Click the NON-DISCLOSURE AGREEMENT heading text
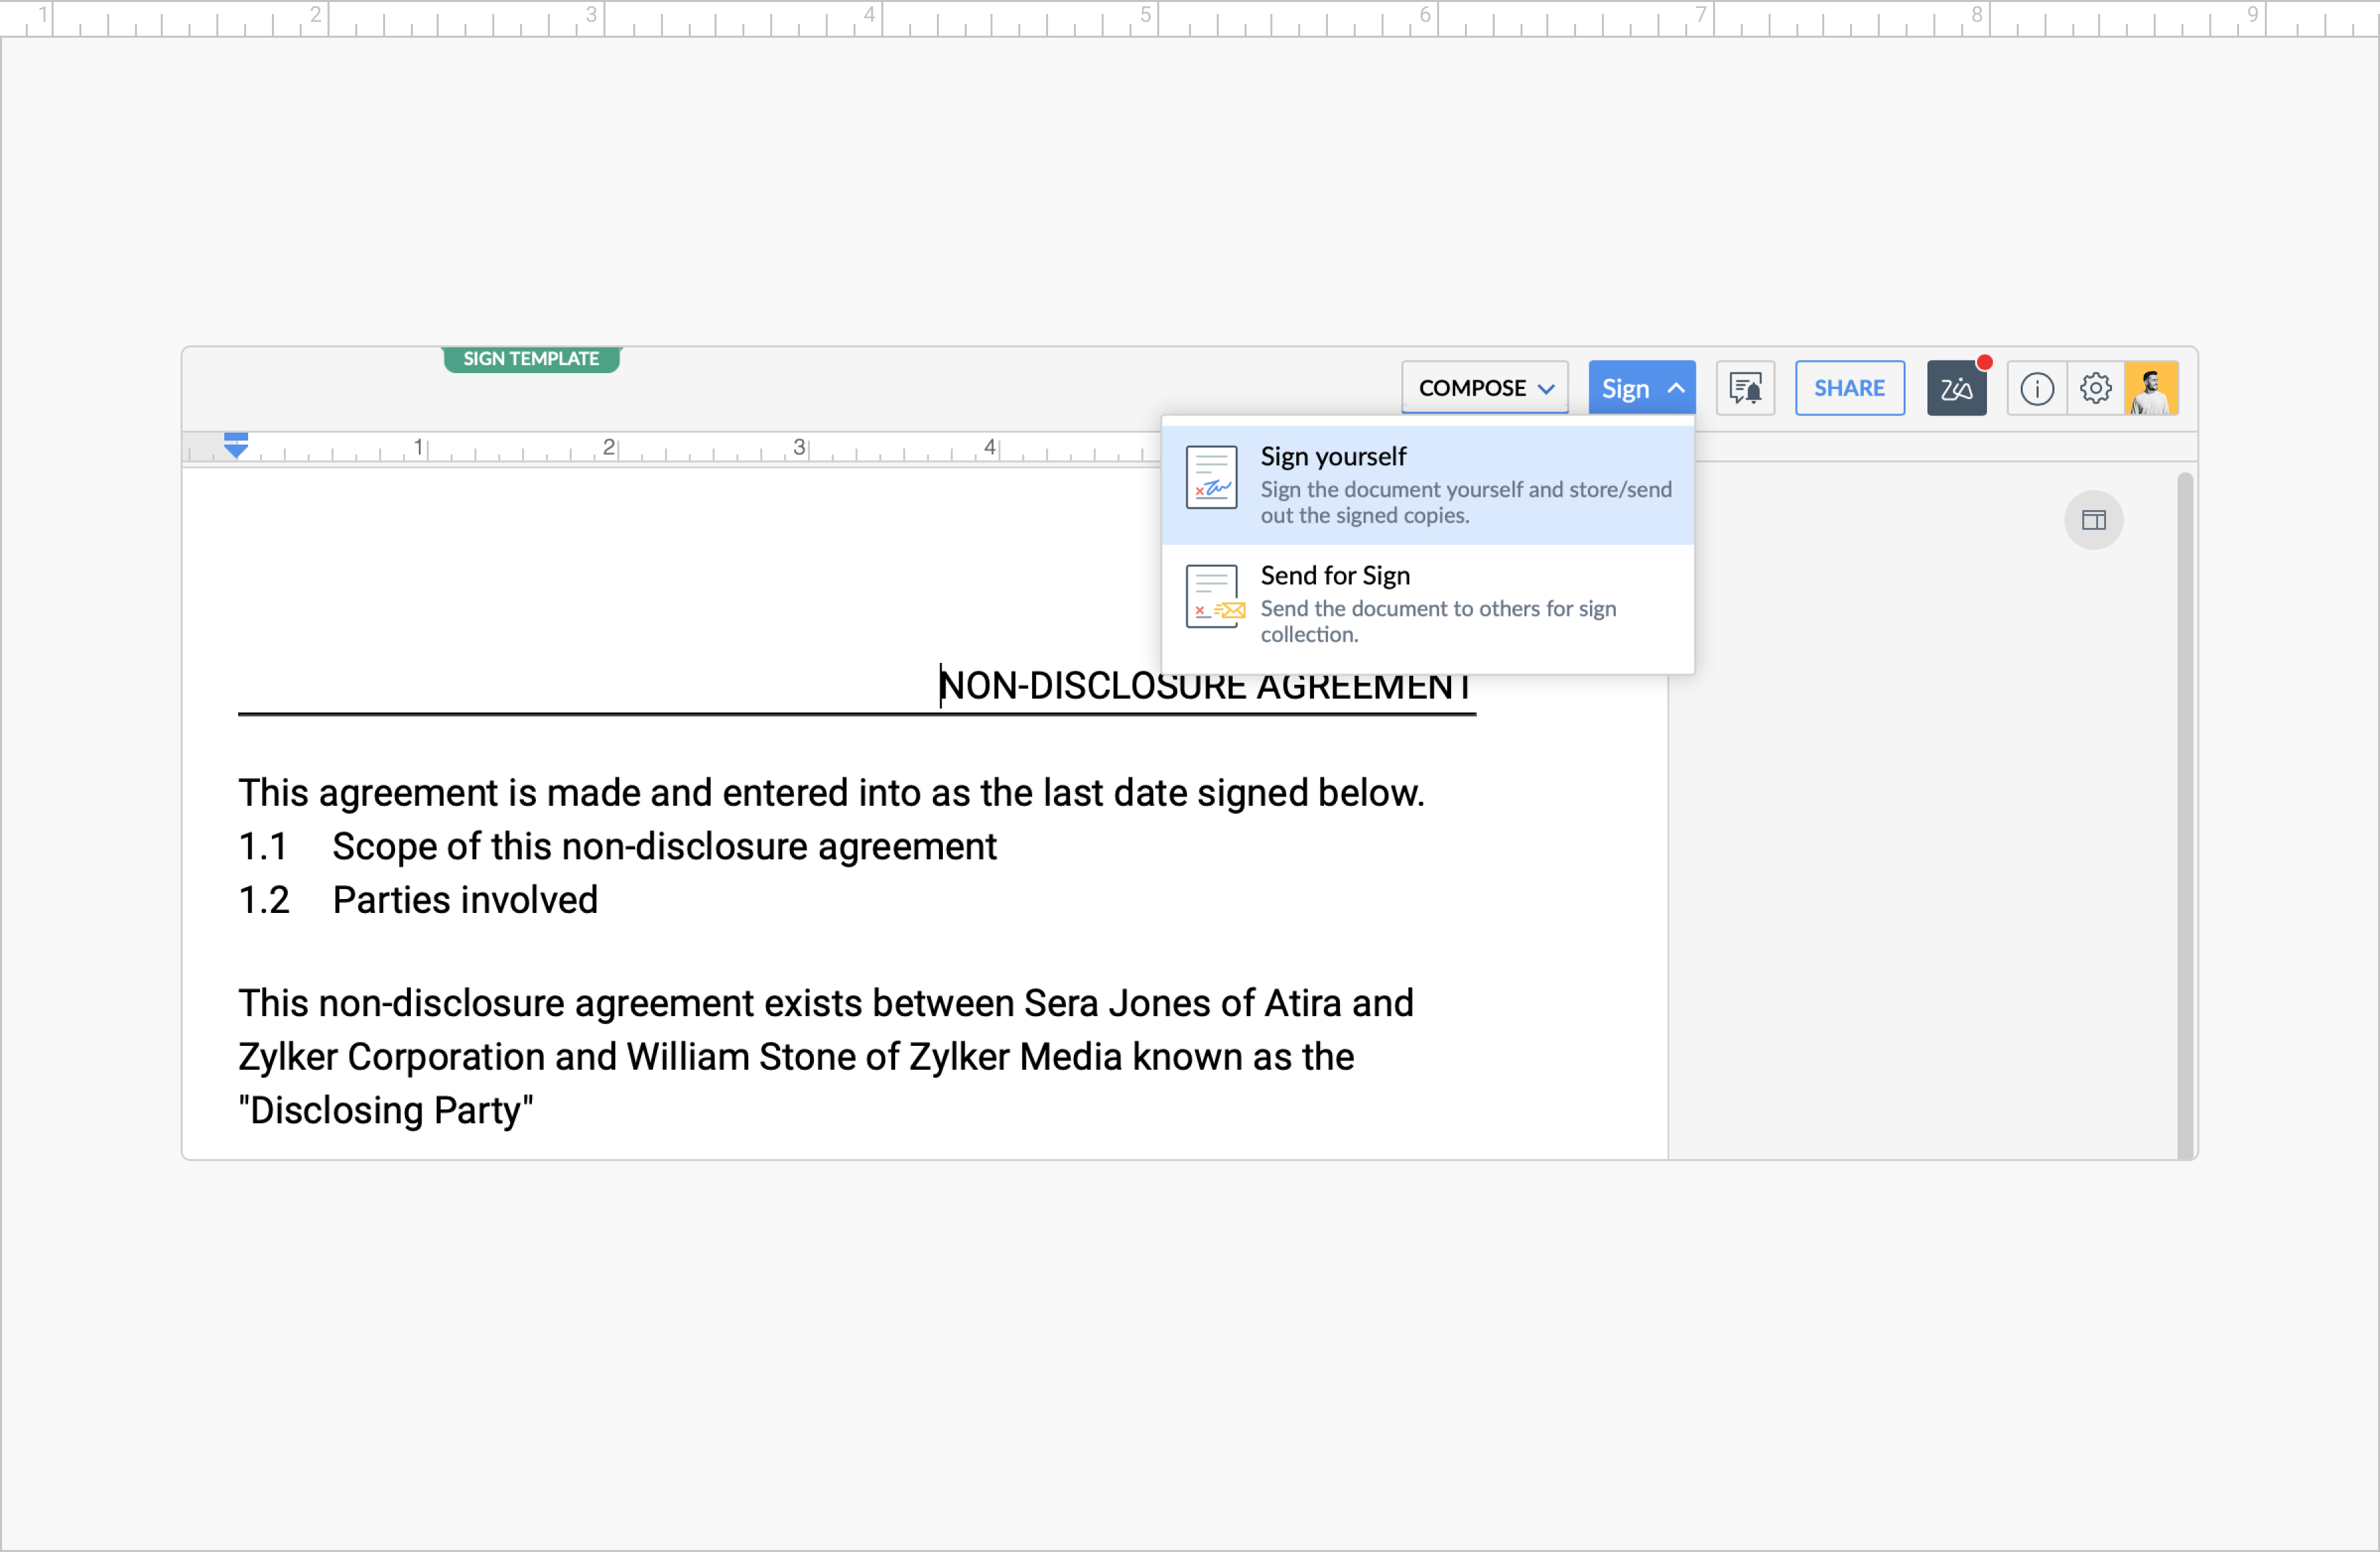Image resolution: width=2380 pixels, height=1552 pixels. pyautogui.click(x=1204, y=686)
